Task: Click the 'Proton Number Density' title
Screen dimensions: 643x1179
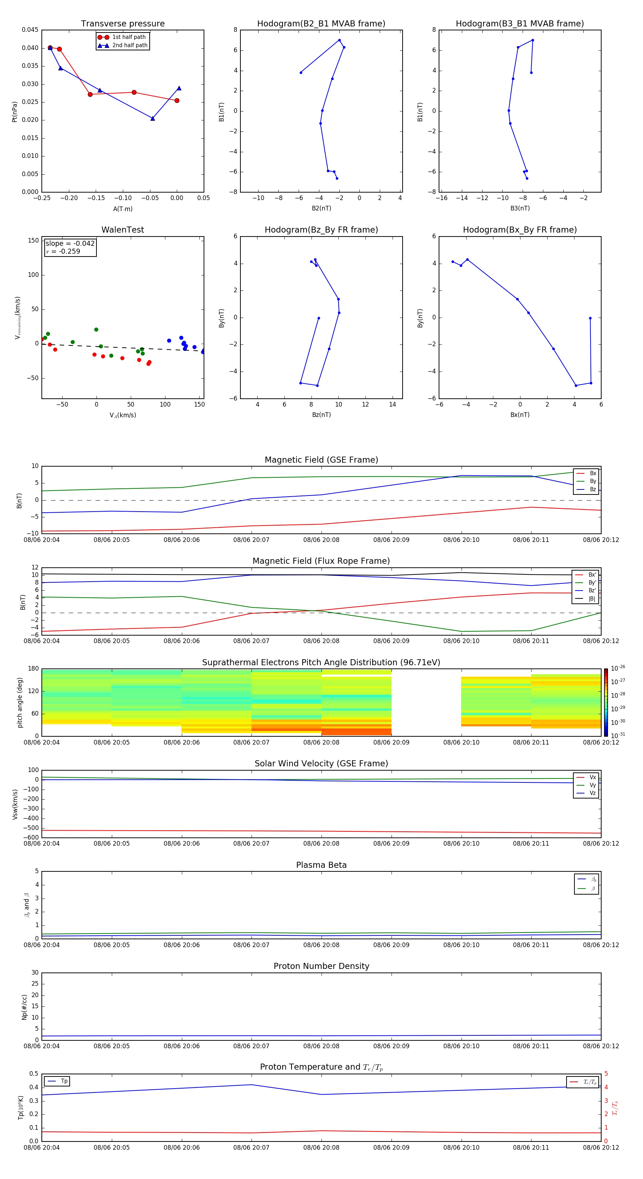Action: (x=321, y=966)
